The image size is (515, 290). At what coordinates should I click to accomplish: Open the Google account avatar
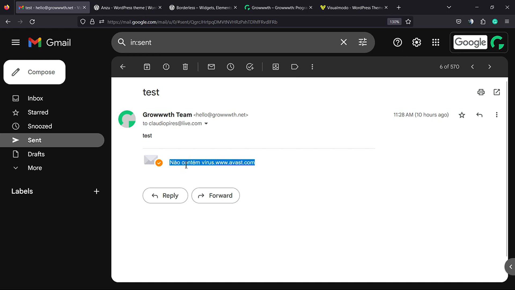point(498,42)
